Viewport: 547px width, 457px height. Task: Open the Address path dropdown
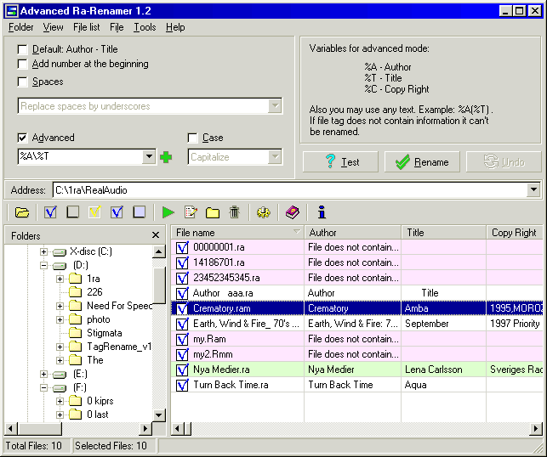click(x=533, y=190)
